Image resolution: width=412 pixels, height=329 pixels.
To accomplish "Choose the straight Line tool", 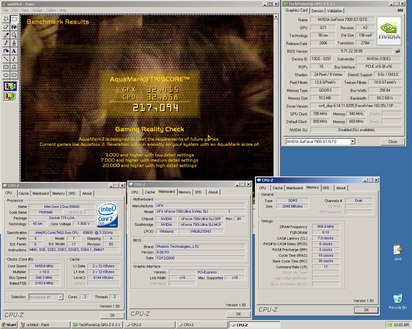I will point(6,59).
